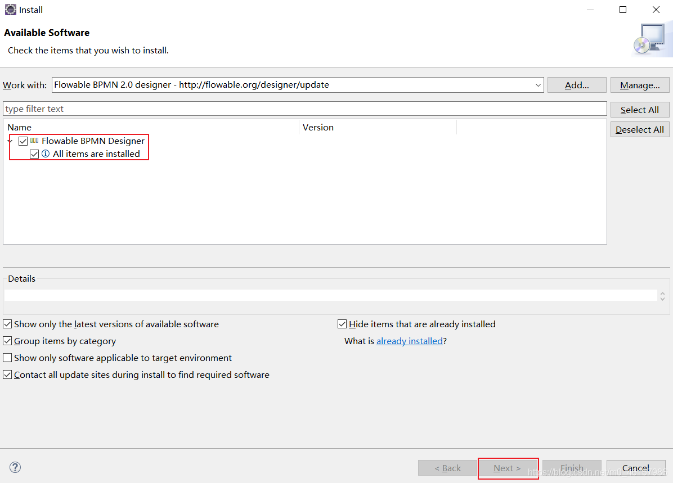
Task: Click the info icon beside All items are installed
Action: pyautogui.click(x=46, y=154)
